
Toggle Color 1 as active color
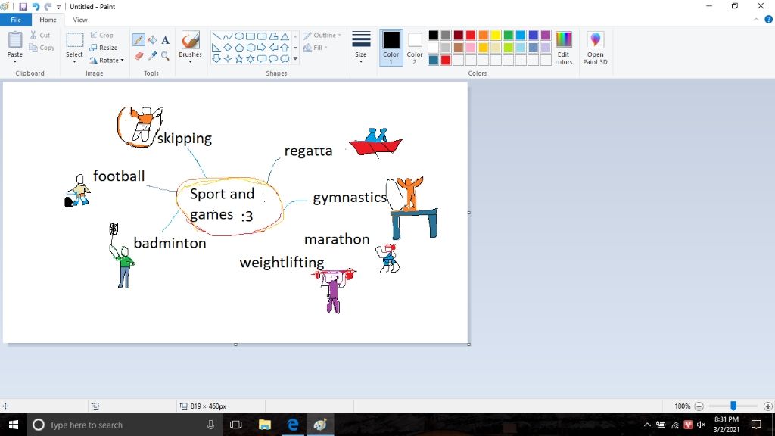pyautogui.click(x=391, y=48)
